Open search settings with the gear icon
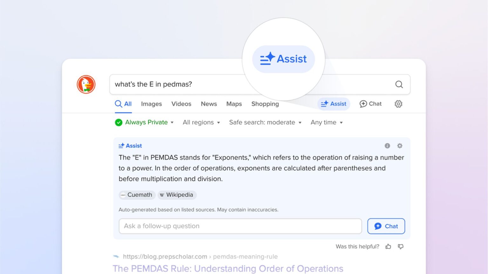Viewport: 488px width, 274px height. 398,104
